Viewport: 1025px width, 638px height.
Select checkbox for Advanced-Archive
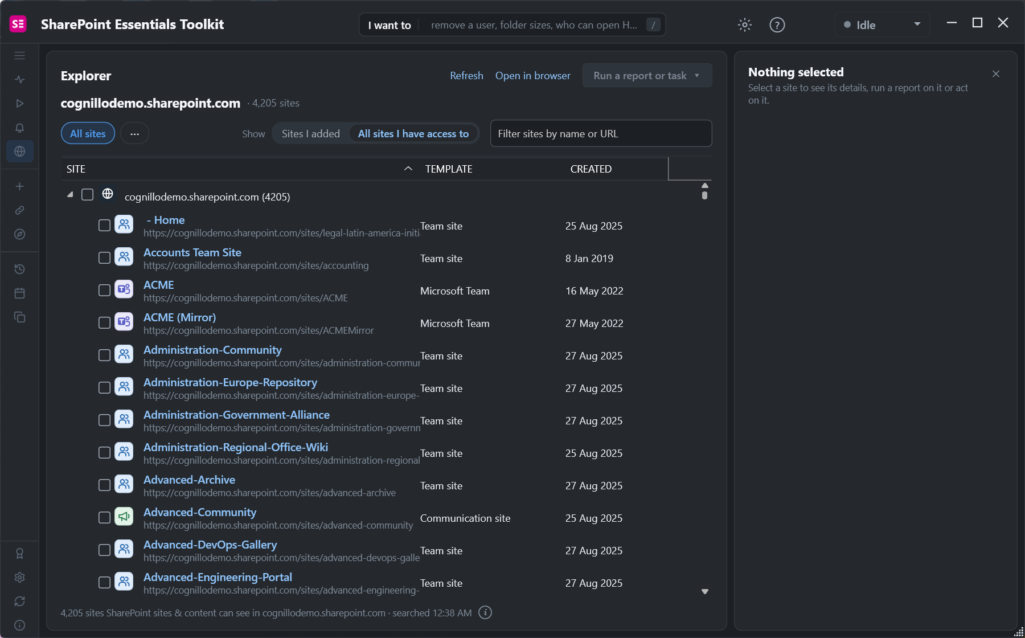104,485
